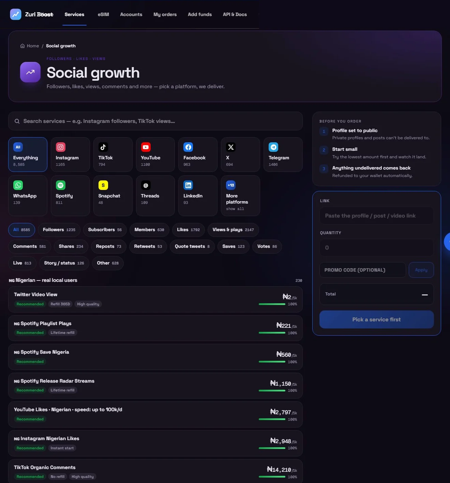The width and height of the screenshot is (450, 483).
Task: Select the Spotify platform icon
Action: (61, 185)
